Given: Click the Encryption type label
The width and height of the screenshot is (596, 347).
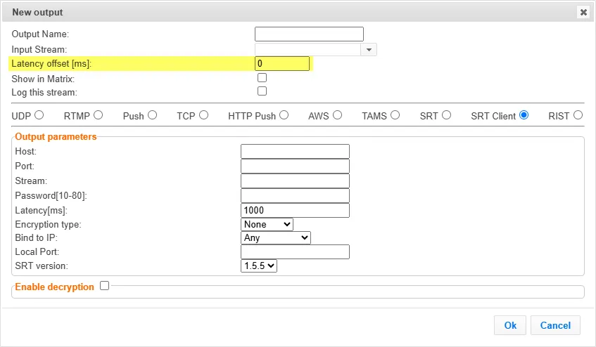Looking at the screenshot, I should tap(48, 225).
